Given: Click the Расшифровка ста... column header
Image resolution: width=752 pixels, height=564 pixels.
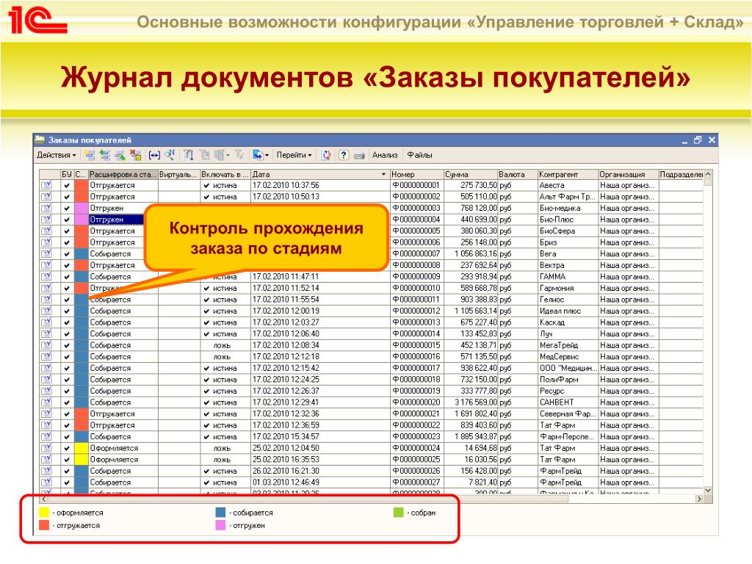Looking at the screenshot, I should click(123, 175).
